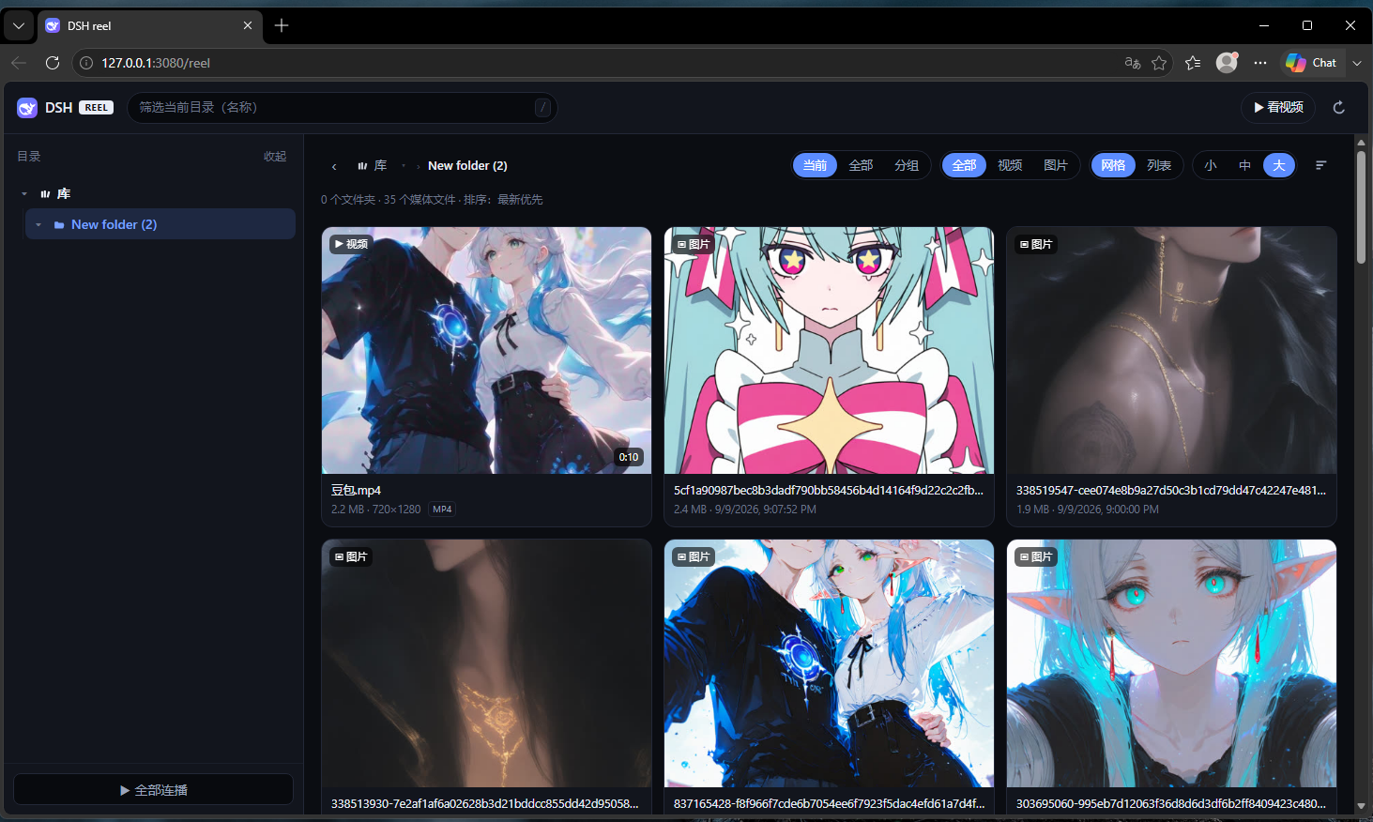Switch to 网格 grid view
Image resolution: width=1373 pixels, height=822 pixels.
point(1114,165)
